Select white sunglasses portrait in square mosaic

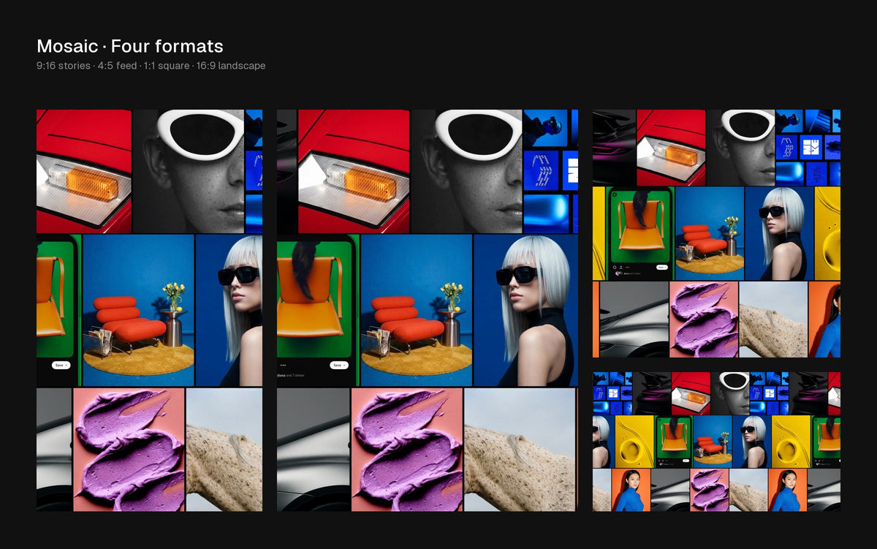coord(740,148)
